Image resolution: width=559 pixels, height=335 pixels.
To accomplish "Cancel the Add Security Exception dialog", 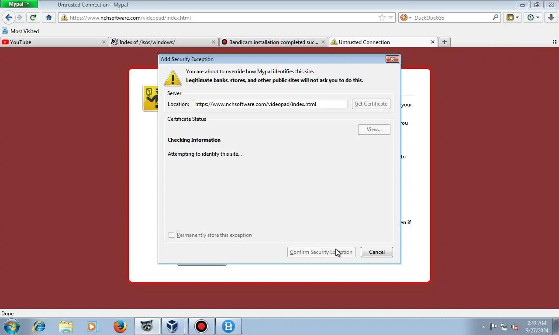I will [x=376, y=252].
